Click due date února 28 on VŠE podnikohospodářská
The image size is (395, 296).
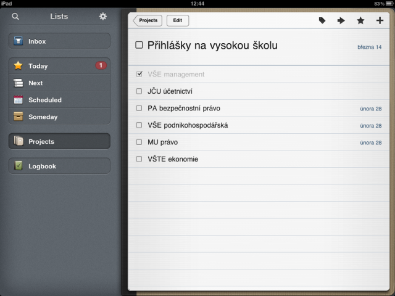coord(370,126)
